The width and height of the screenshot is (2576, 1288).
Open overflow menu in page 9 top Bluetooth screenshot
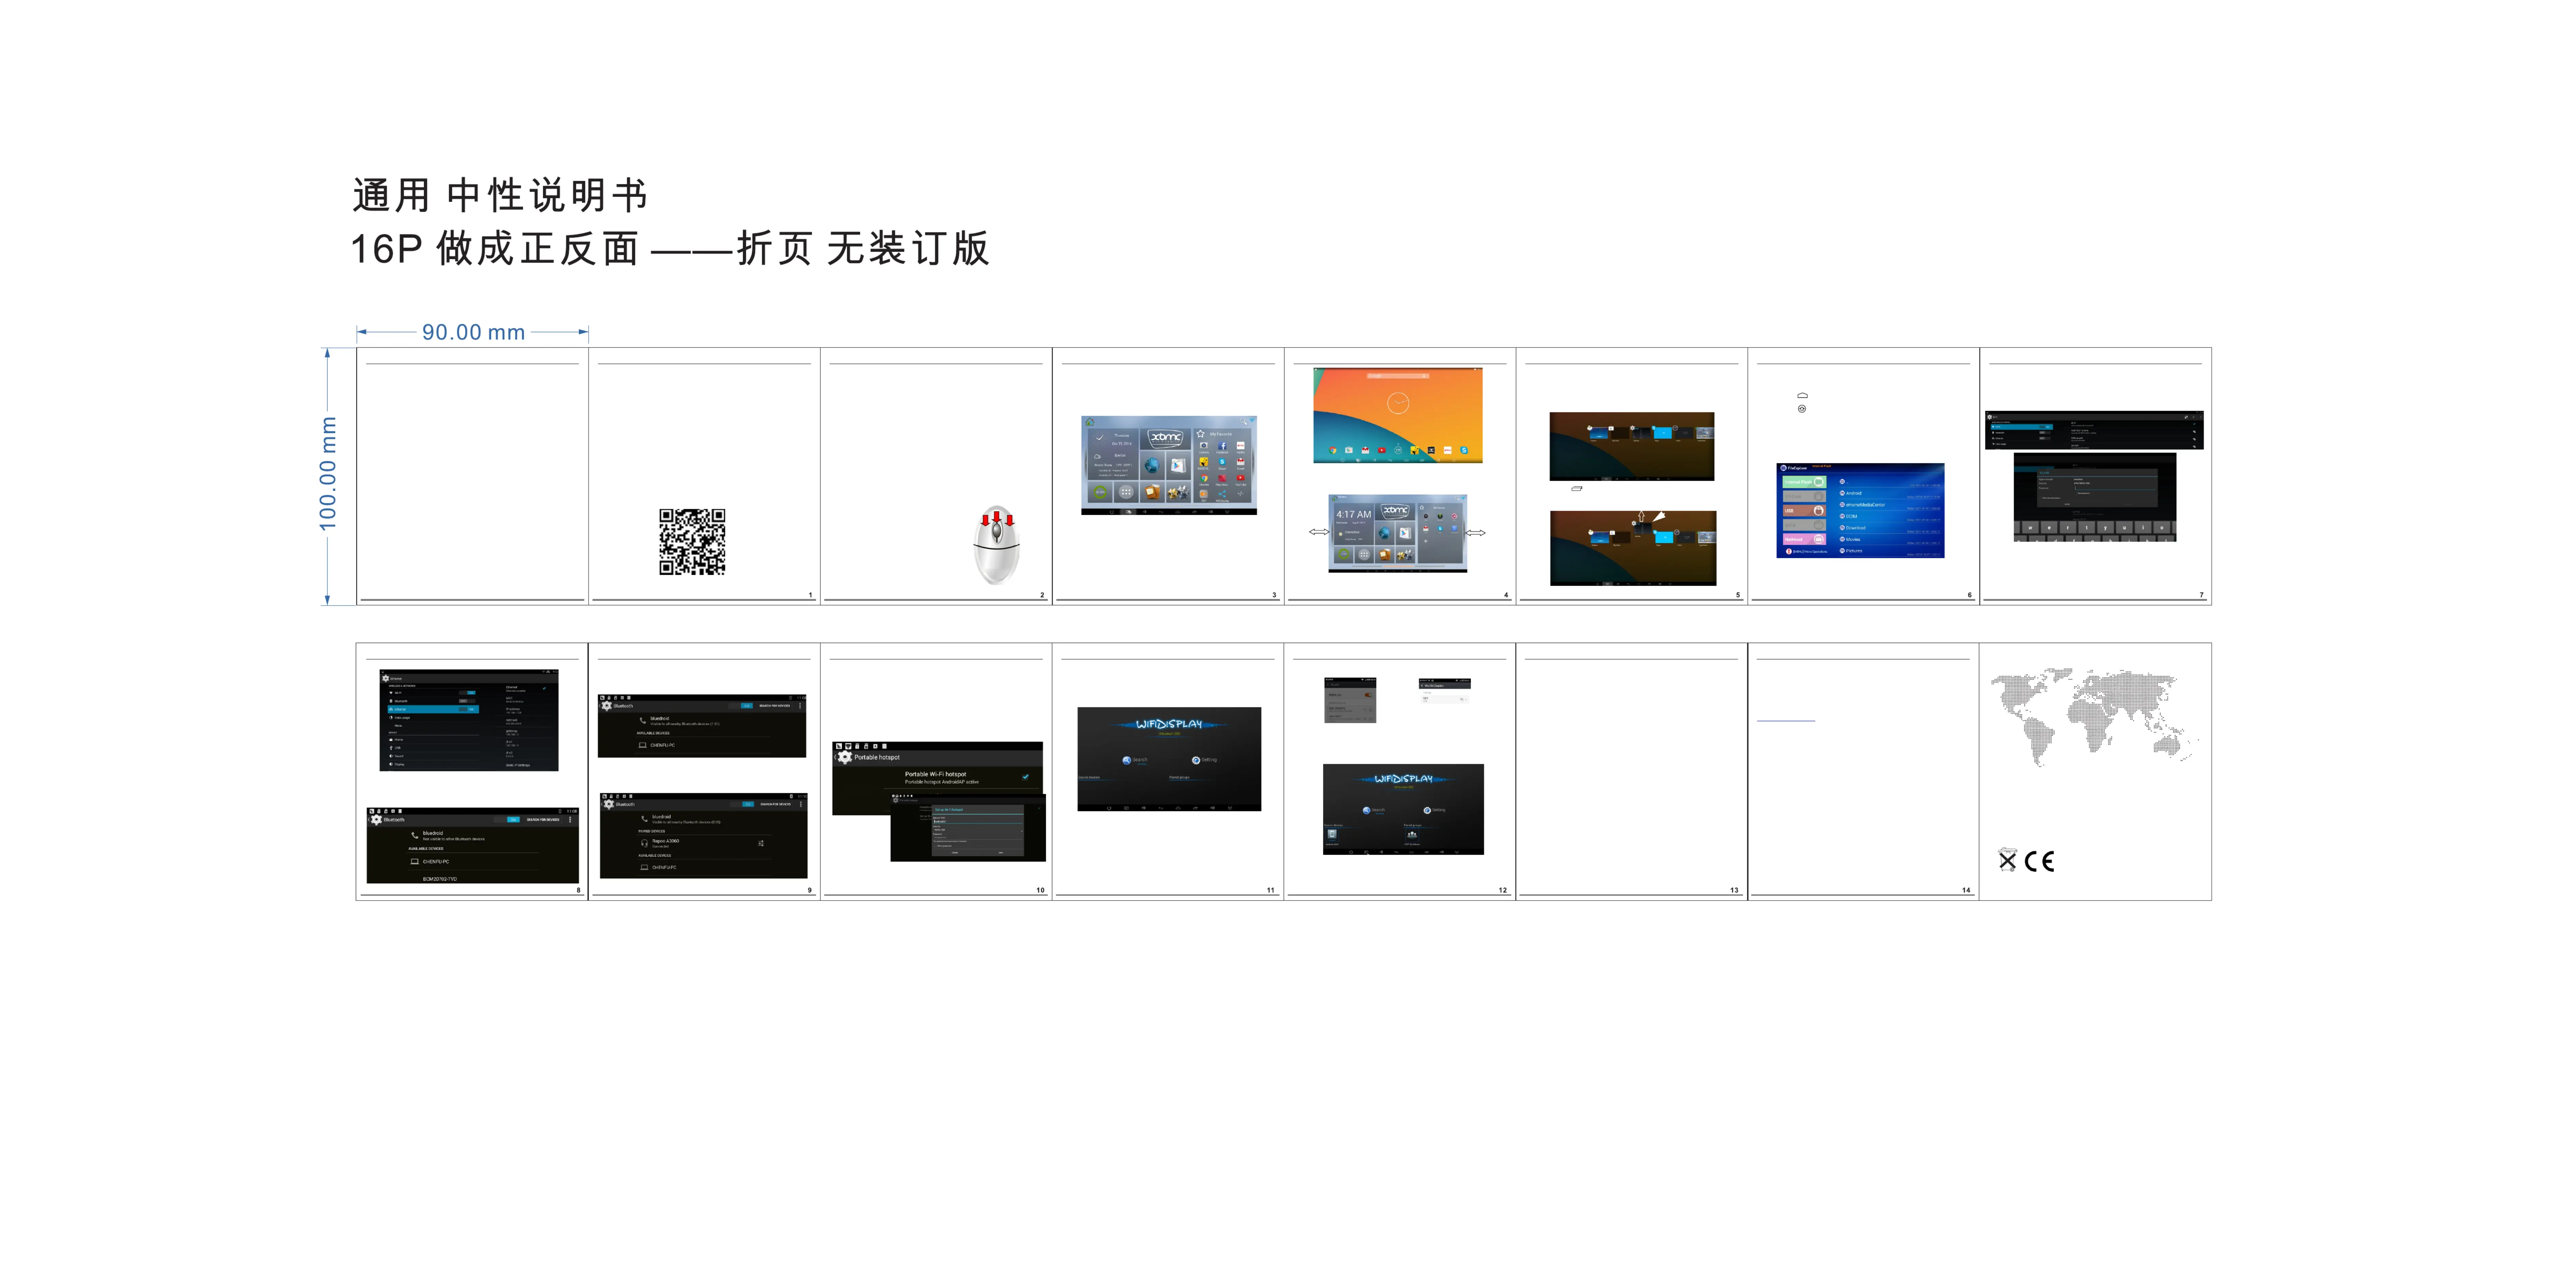pyautogui.click(x=800, y=706)
